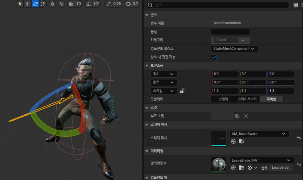The image size is (303, 180).
Task: Browse parent socket search icon
Action: pyautogui.click(x=238, y=116)
